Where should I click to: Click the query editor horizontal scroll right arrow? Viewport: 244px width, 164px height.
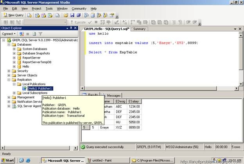pyautogui.click(x=237, y=88)
